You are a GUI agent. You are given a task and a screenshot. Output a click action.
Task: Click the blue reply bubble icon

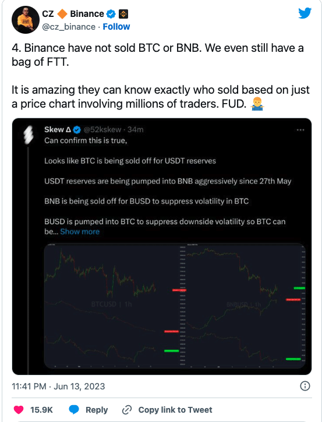[x=74, y=410]
